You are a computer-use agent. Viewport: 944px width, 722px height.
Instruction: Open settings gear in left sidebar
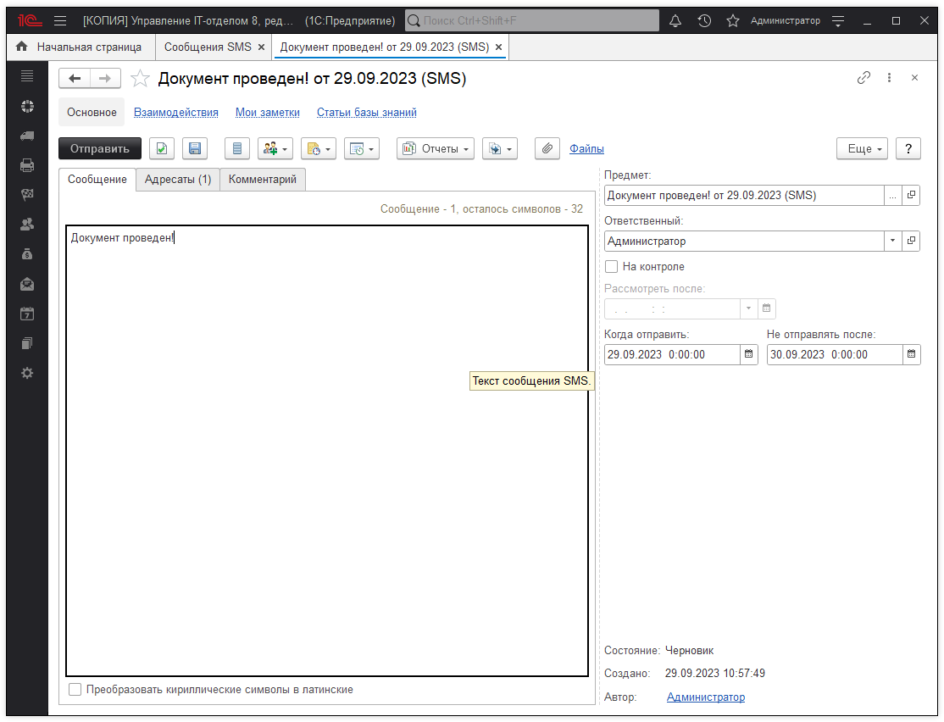(27, 373)
